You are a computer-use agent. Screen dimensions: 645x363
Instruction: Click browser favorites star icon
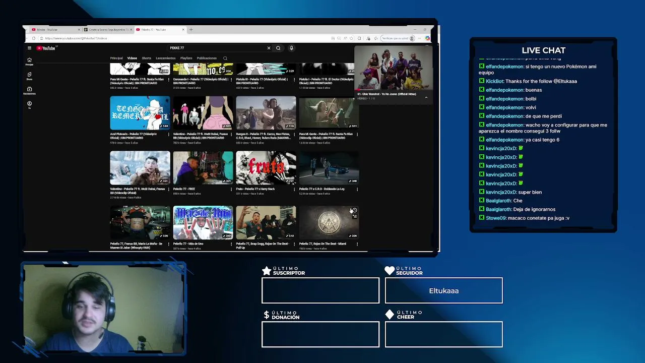point(351,38)
